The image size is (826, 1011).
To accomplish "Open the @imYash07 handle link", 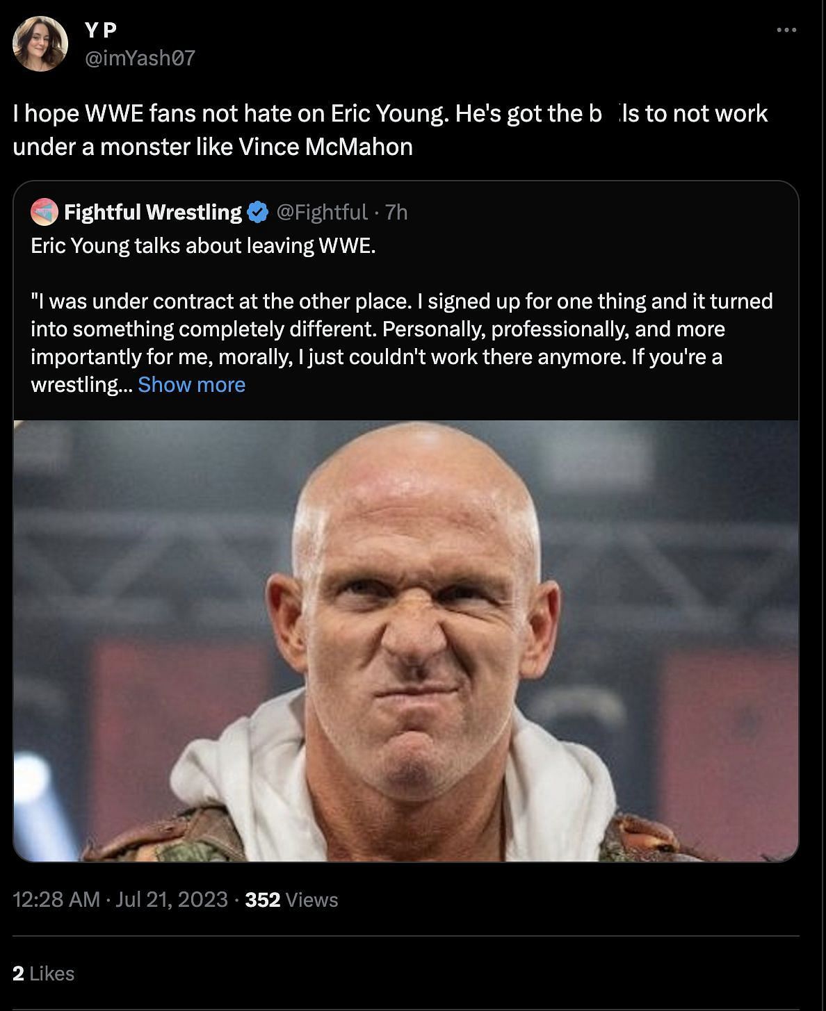I will pyautogui.click(x=140, y=58).
